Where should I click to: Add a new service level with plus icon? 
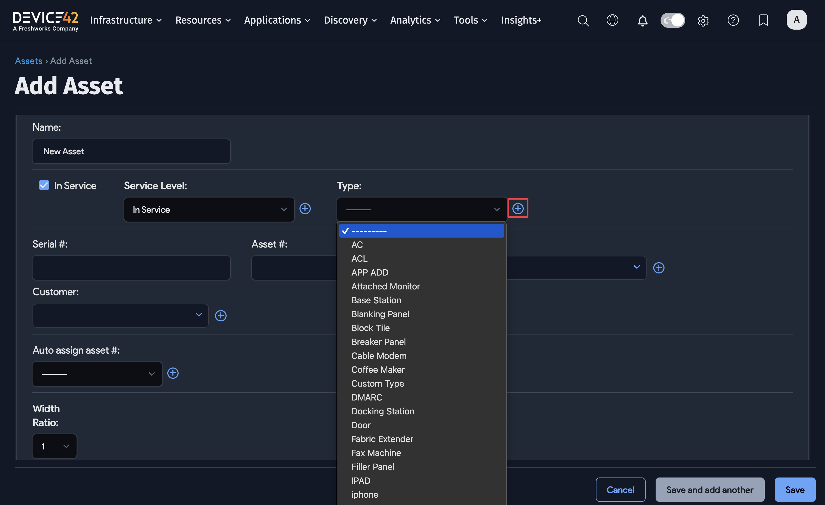coord(305,209)
